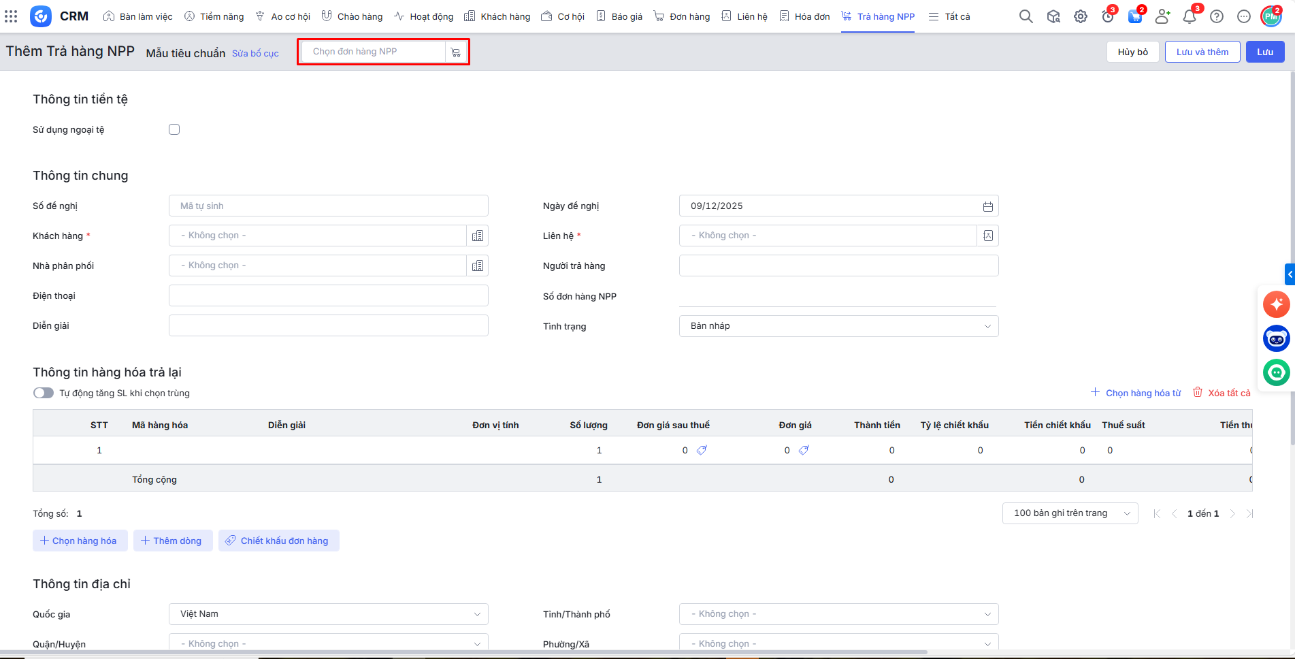Go to the Khách hàng menu tab
Viewport: 1295px width, 659px height.
497,16
